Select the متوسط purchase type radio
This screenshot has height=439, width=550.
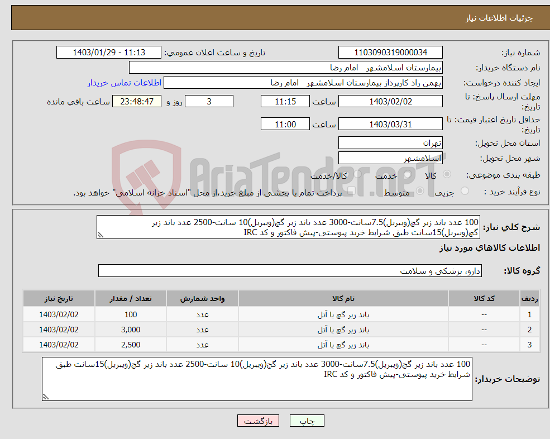click(x=420, y=191)
